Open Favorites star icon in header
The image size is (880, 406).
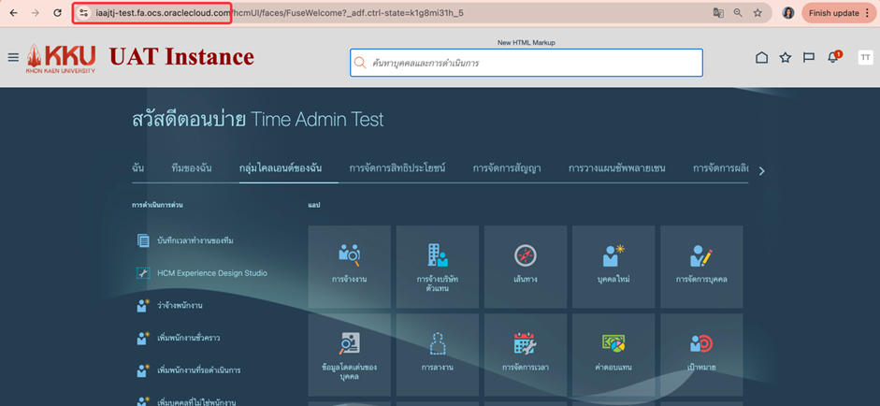[786, 58]
